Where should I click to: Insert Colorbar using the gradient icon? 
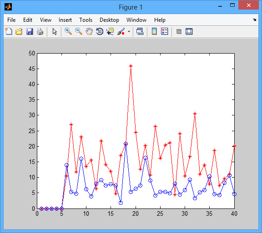pos(154,31)
